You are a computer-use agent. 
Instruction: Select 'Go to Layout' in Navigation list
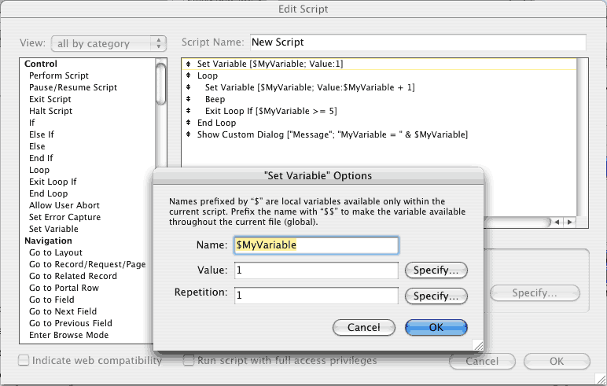point(56,252)
